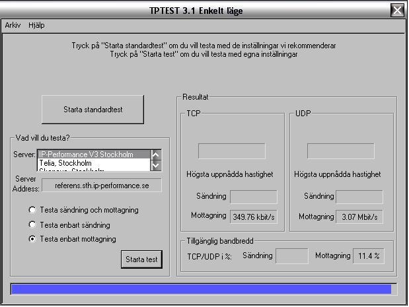Viewport: 409px width, 307px height.
Task: Click TCP Mottagning value 349.76 kbit/s
Action: coord(253,217)
